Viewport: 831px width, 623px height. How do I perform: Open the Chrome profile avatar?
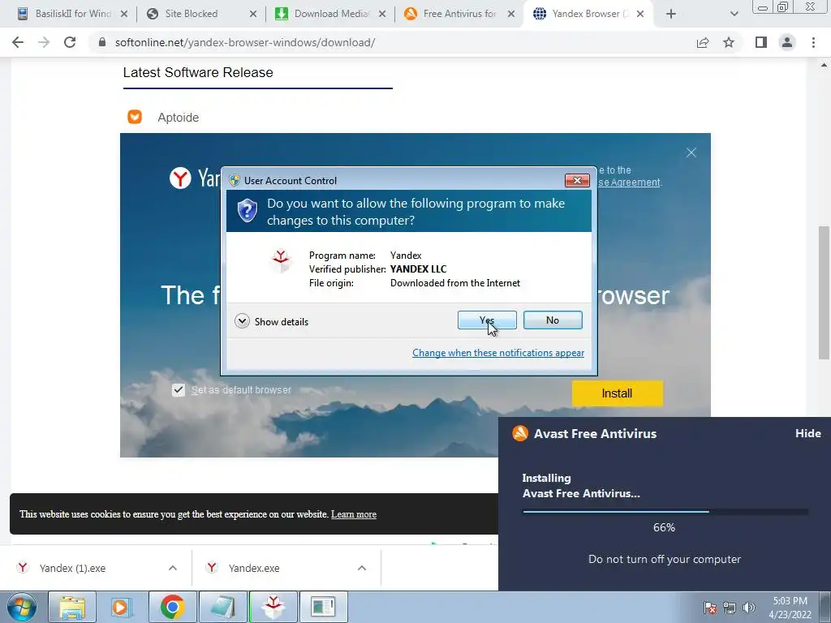pyautogui.click(x=787, y=42)
